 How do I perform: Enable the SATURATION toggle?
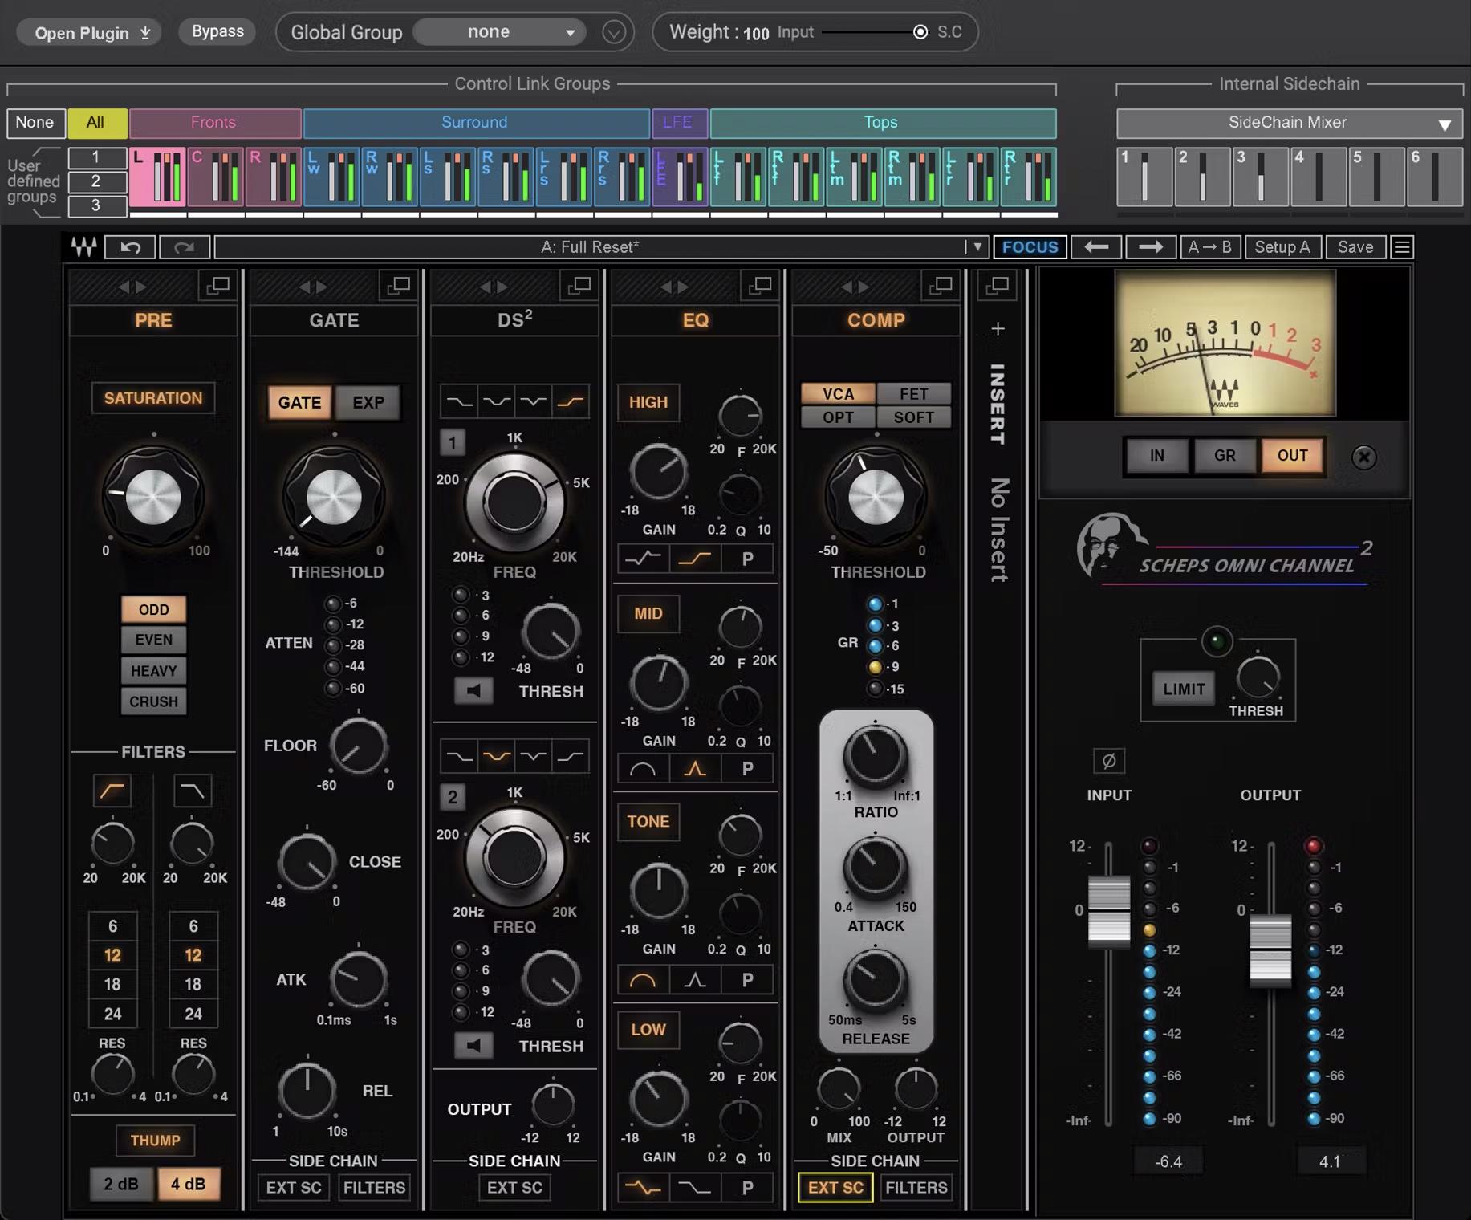pos(152,398)
